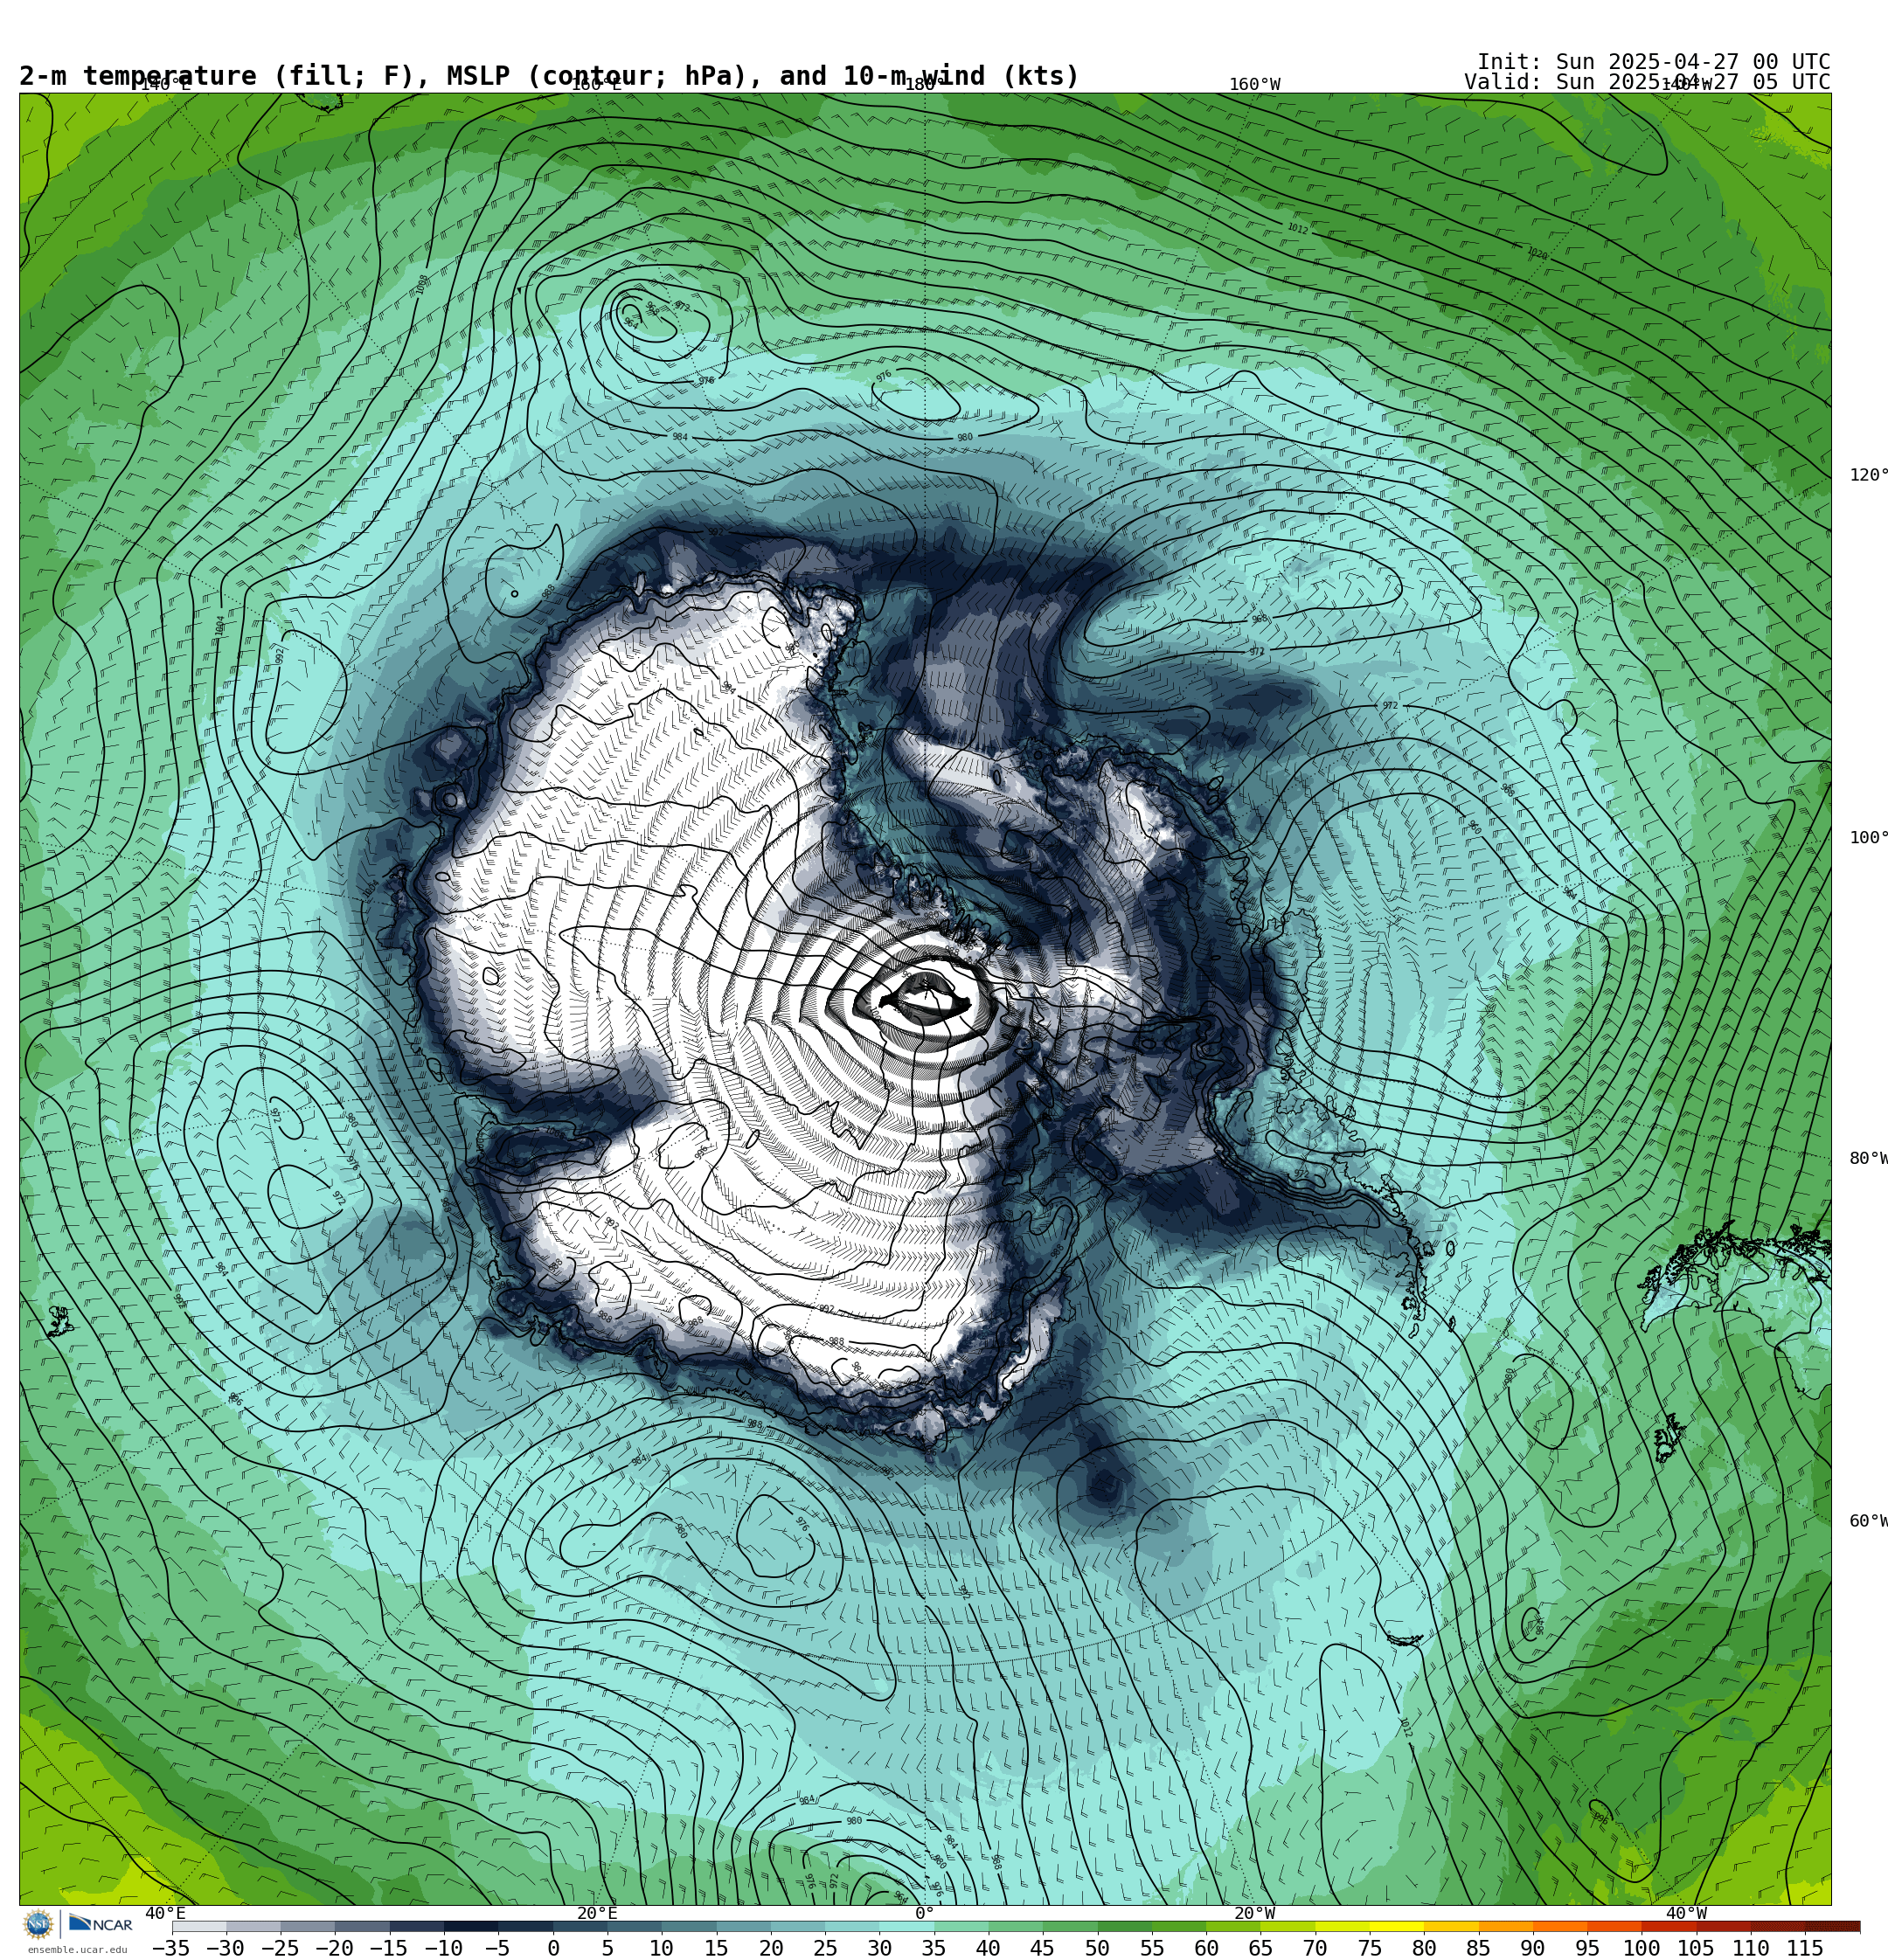Click the 115 colorbar tick label

[1805, 1948]
